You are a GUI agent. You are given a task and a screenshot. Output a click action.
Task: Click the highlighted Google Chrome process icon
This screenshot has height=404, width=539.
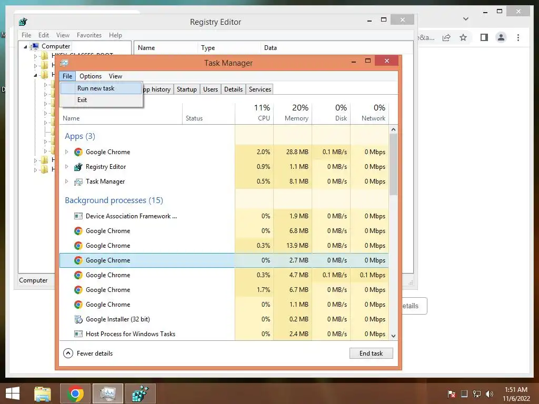(x=78, y=260)
